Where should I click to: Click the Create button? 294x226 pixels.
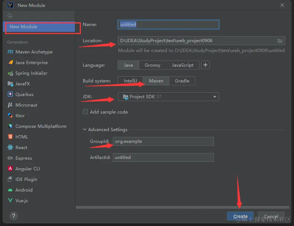[240, 216]
